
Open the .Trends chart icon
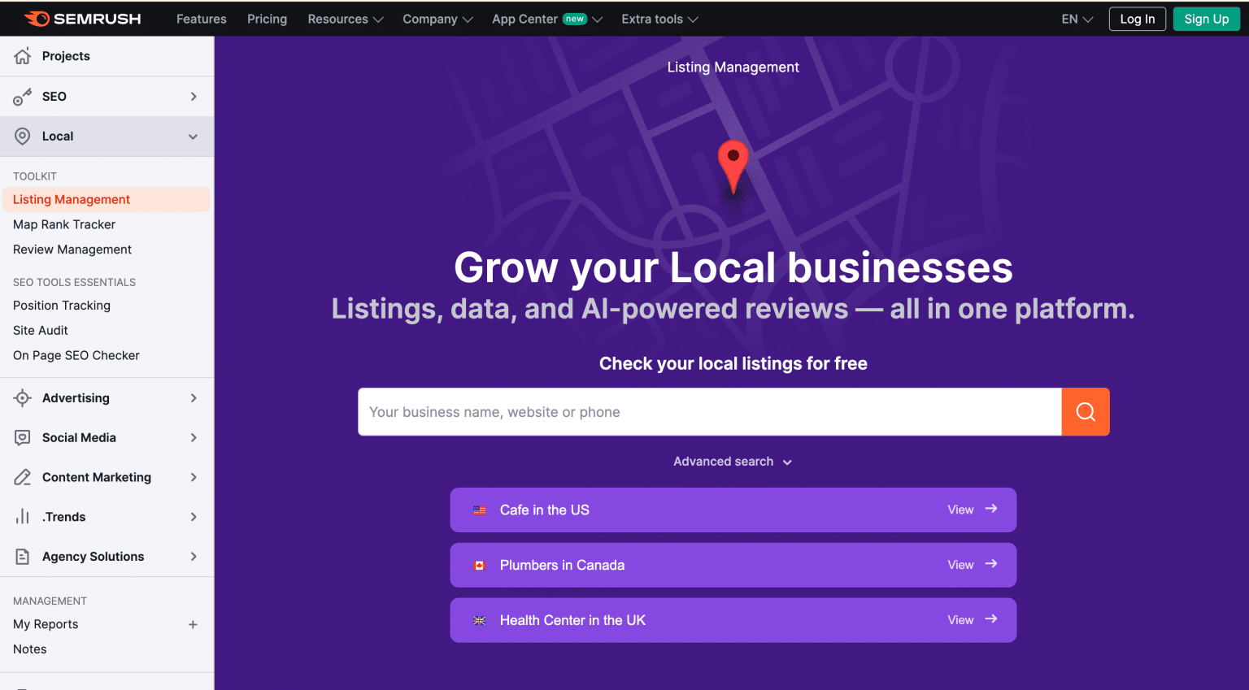click(x=22, y=517)
